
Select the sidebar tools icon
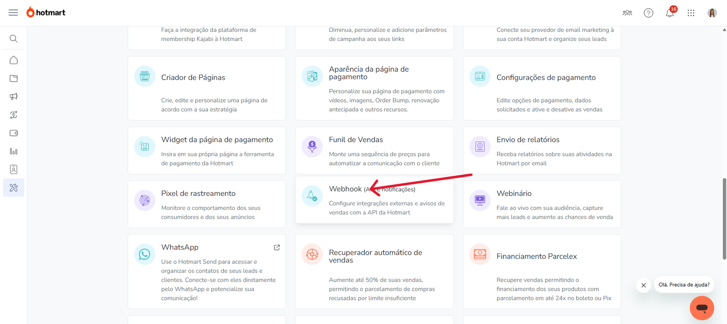coord(14,188)
